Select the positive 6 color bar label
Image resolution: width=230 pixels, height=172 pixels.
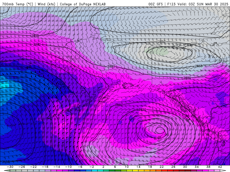coord(115,167)
